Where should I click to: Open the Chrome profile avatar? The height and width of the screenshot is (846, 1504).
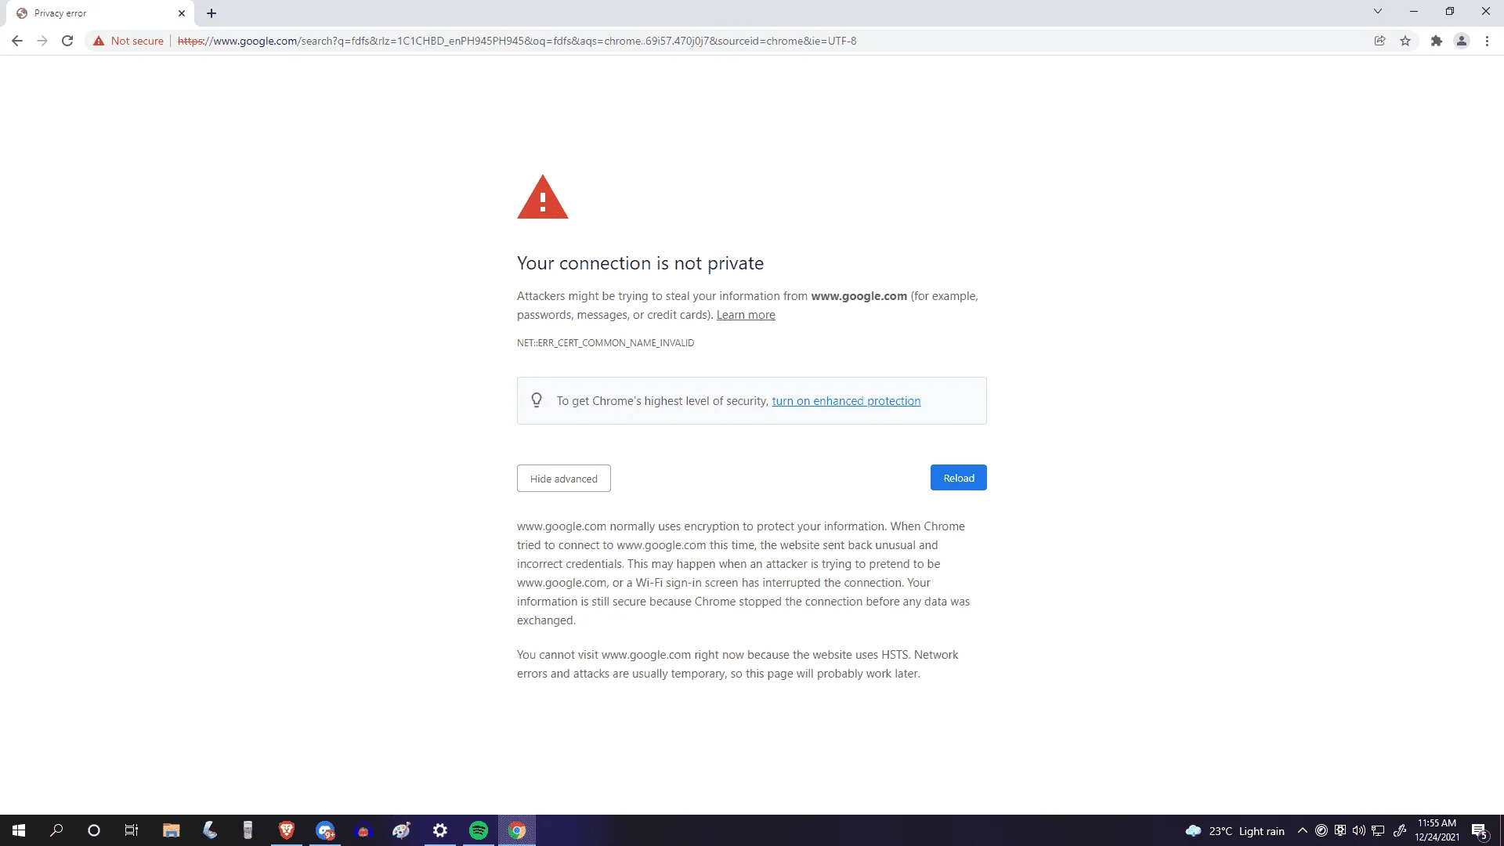coord(1462,41)
